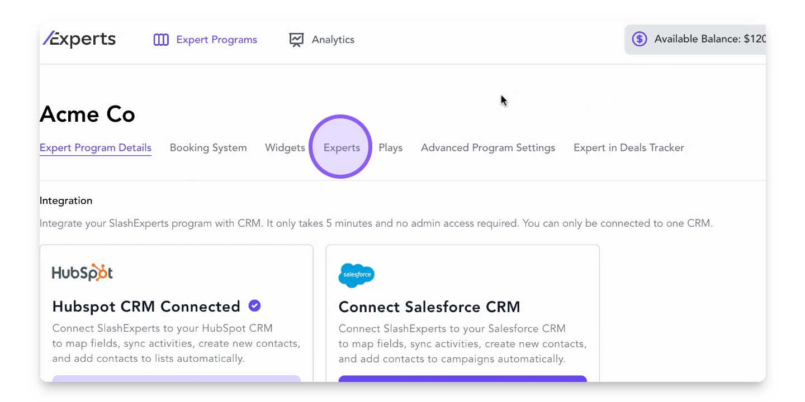Click the Hubspot connected checkmark badge

[x=254, y=306]
